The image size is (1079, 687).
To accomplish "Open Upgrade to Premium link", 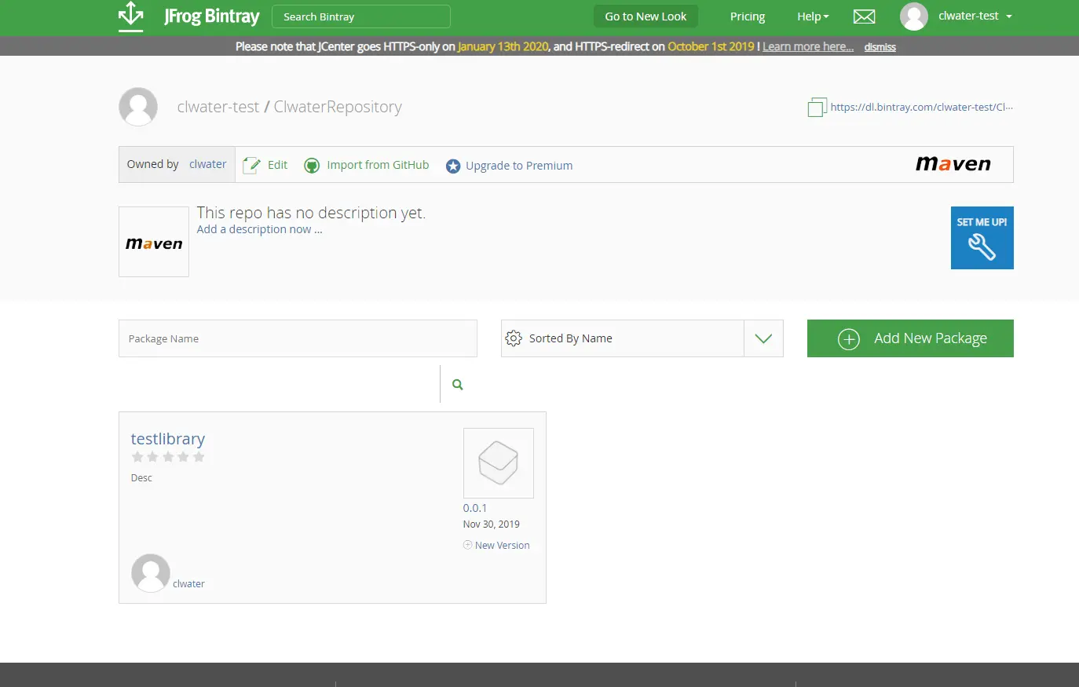I will (x=519, y=166).
